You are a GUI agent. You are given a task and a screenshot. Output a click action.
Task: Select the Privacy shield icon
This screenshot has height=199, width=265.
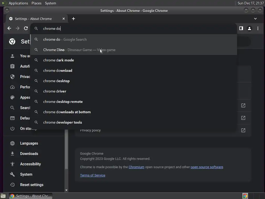pos(12,77)
